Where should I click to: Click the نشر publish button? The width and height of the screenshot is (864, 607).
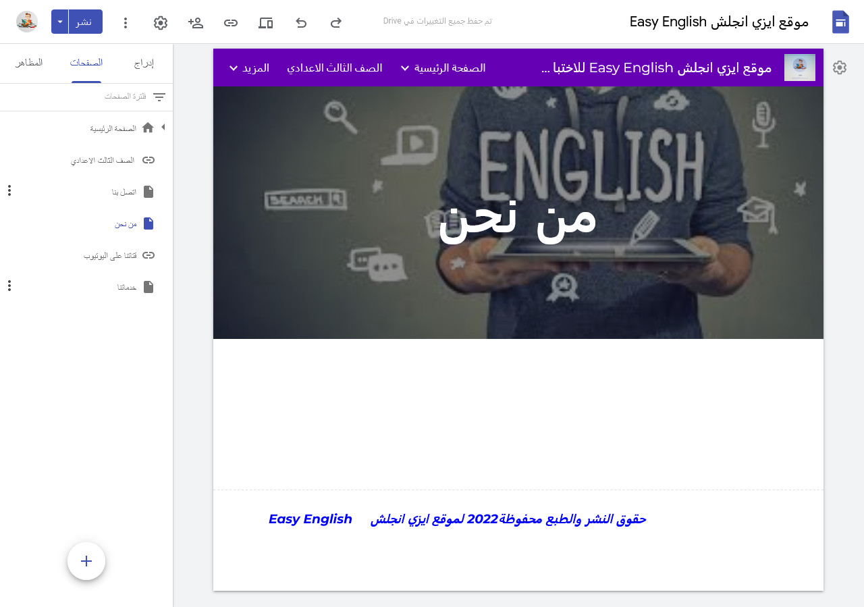(x=85, y=22)
